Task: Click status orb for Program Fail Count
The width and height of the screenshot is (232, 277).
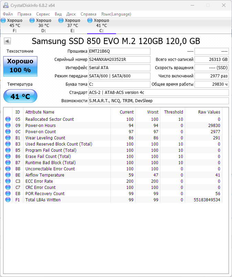Action: coord(8,150)
